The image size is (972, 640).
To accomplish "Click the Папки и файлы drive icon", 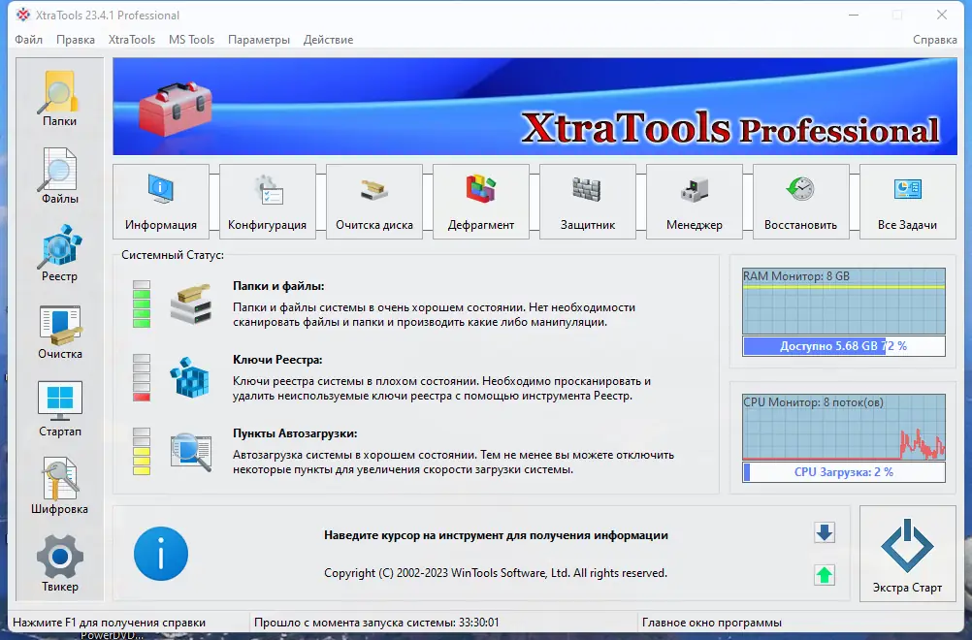I will pyautogui.click(x=191, y=304).
